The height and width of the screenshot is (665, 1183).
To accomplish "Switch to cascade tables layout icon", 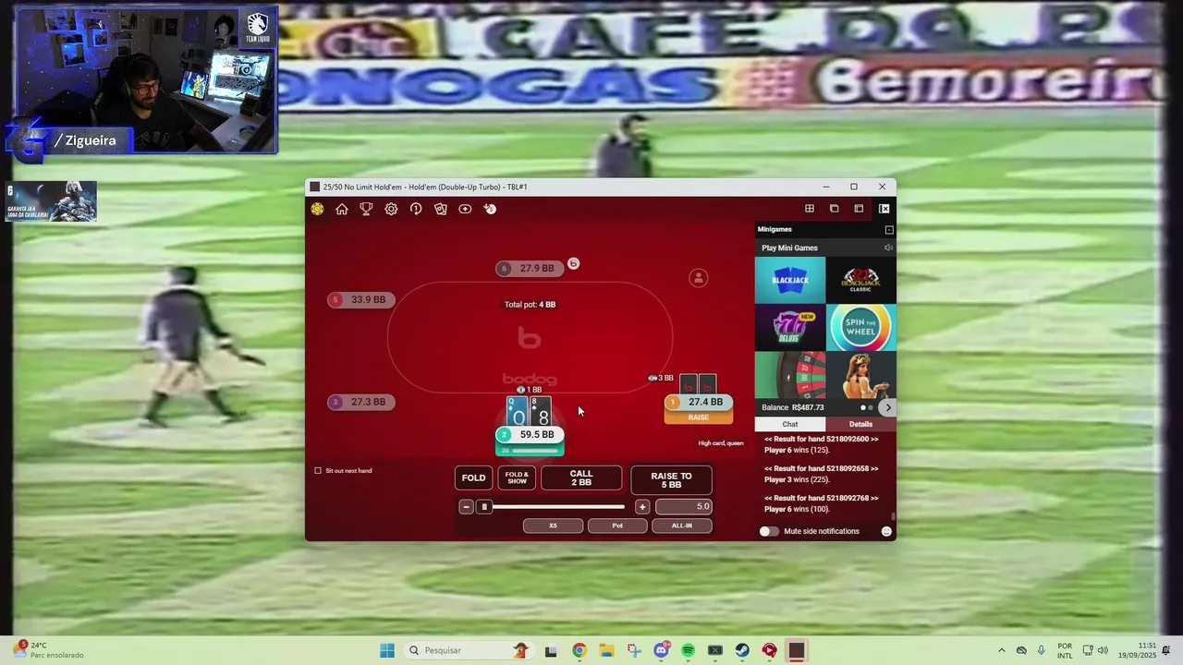I will click(834, 209).
